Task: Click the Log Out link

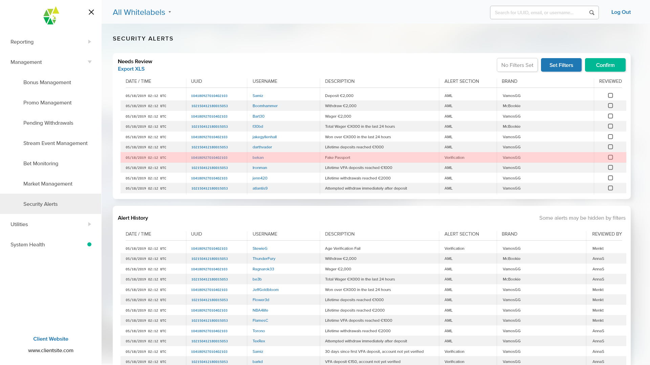Action: click(x=621, y=12)
